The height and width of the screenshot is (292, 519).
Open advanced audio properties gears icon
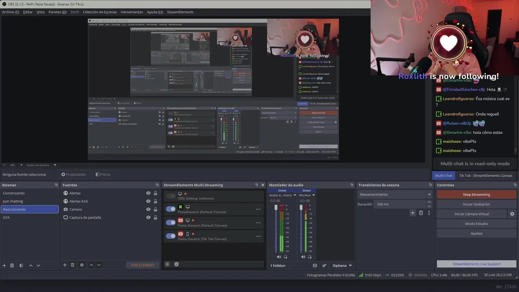tap(324, 266)
